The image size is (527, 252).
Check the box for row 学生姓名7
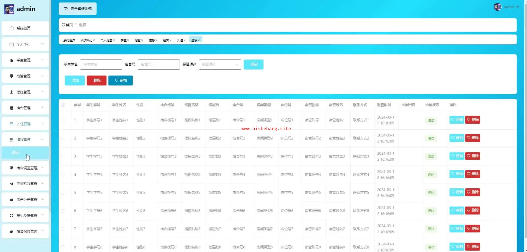(x=63, y=229)
